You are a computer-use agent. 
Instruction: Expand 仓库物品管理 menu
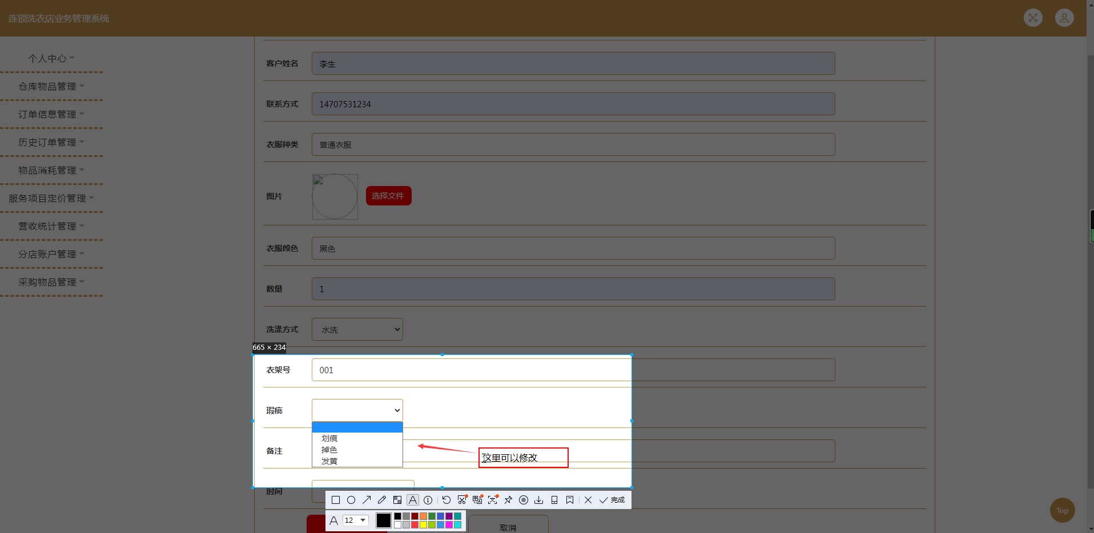pos(51,86)
